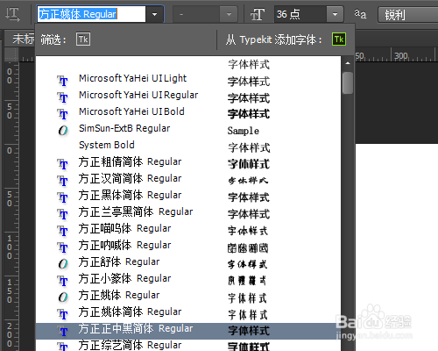
Task: Select 方正兰亭黑简体 Regular font
Action: pyautogui.click(x=188, y=211)
